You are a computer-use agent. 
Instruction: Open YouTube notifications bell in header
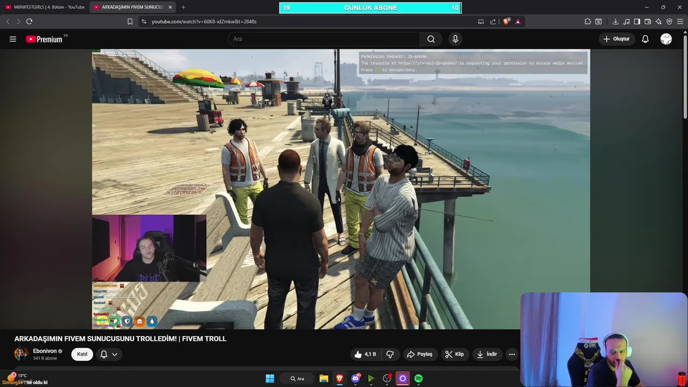[x=645, y=39]
